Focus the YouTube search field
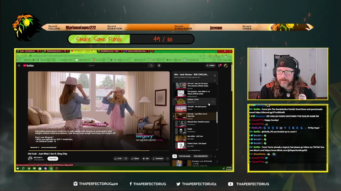 (x=117, y=66)
